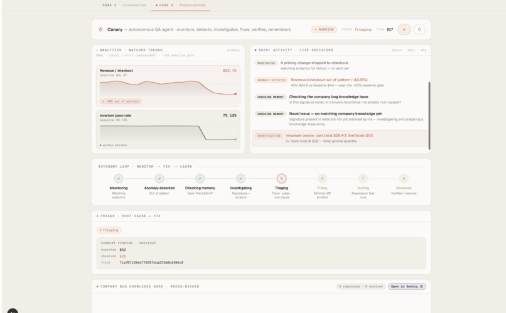Select the Invariant oracle cart.total entry

coord(340,138)
